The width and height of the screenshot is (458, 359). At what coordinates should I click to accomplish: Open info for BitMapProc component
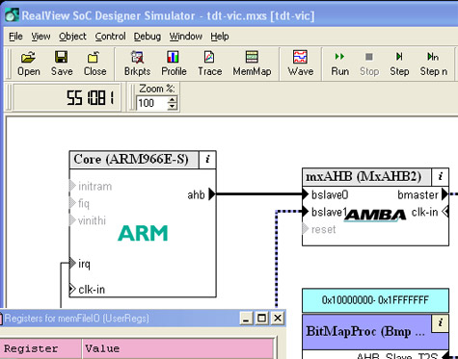(x=441, y=323)
